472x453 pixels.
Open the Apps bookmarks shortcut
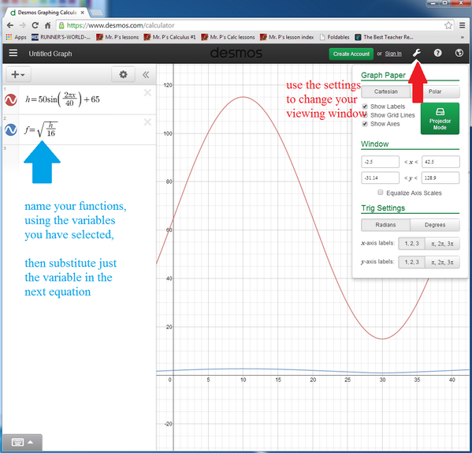click(17, 37)
